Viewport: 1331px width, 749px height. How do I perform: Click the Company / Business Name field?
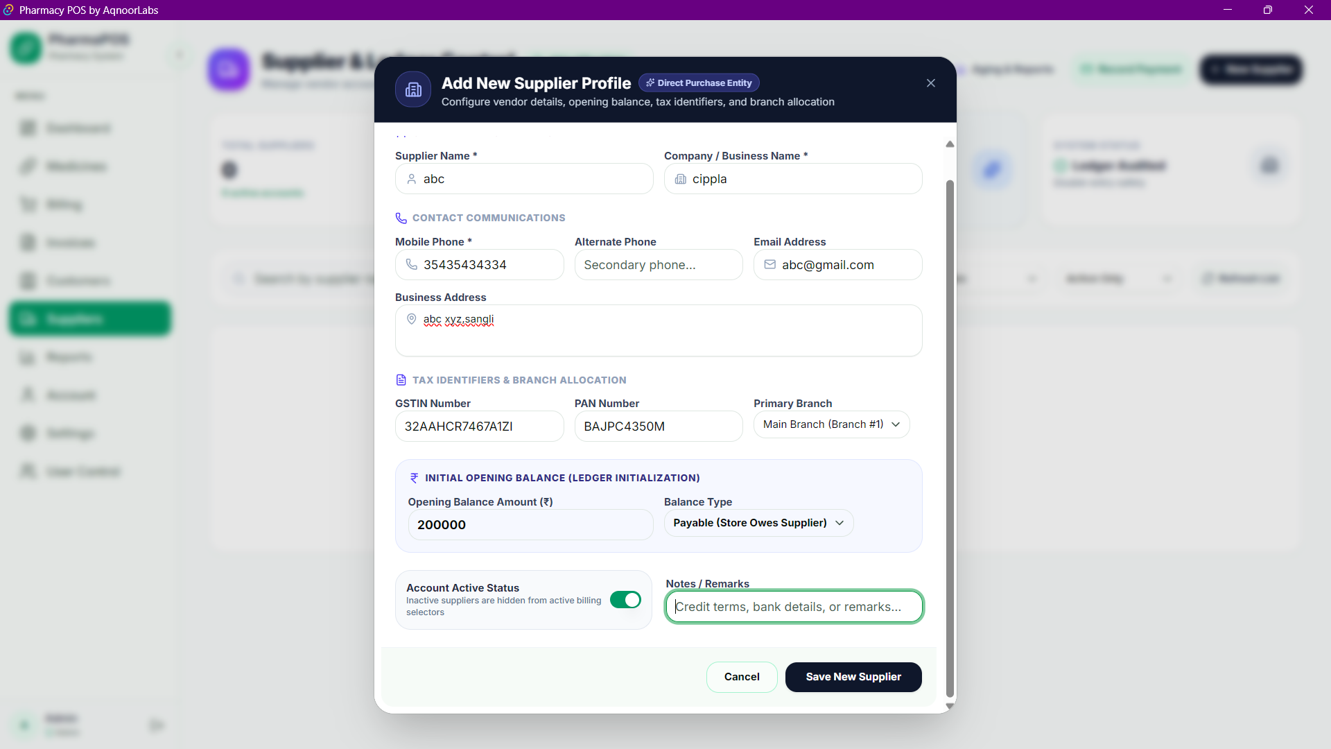793,179
